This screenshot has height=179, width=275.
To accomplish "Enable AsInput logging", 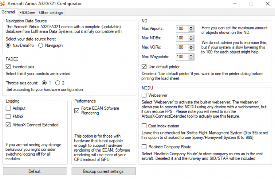I will [x=8, y=108].
